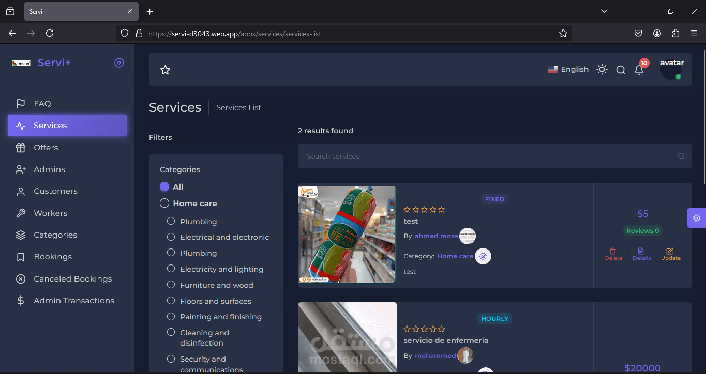The width and height of the screenshot is (706, 374).
Task: Open the browser tab list arrow
Action: pos(604,11)
